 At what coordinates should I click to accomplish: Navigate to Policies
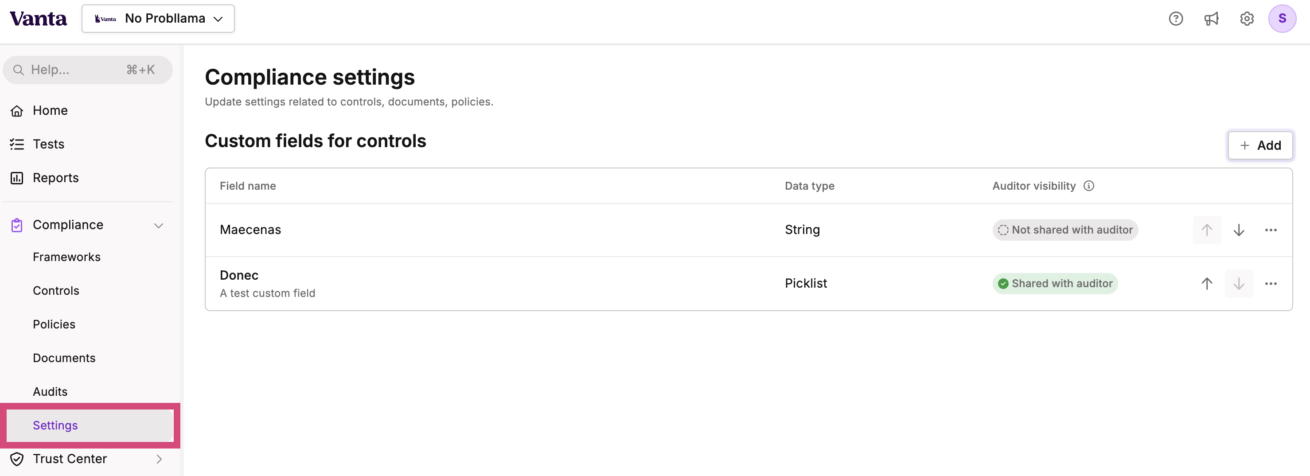coord(54,324)
